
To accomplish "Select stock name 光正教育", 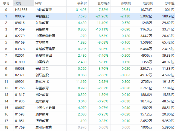I will 42,69.
